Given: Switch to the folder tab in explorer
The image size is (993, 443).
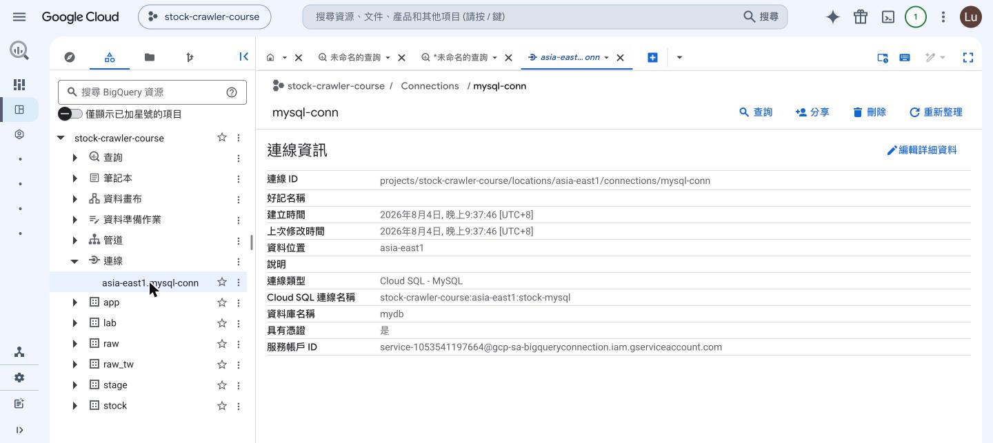Looking at the screenshot, I should pyautogui.click(x=150, y=57).
